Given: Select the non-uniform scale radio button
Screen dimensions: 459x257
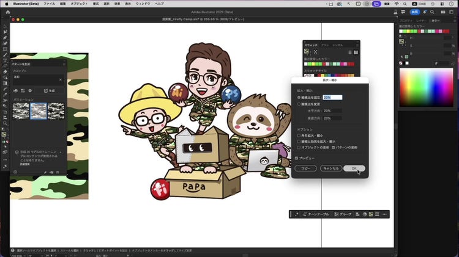Looking at the screenshot, I should [x=299, y=104].
